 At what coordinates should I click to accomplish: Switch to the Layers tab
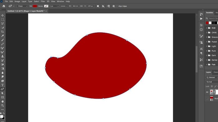pos(208,72)
